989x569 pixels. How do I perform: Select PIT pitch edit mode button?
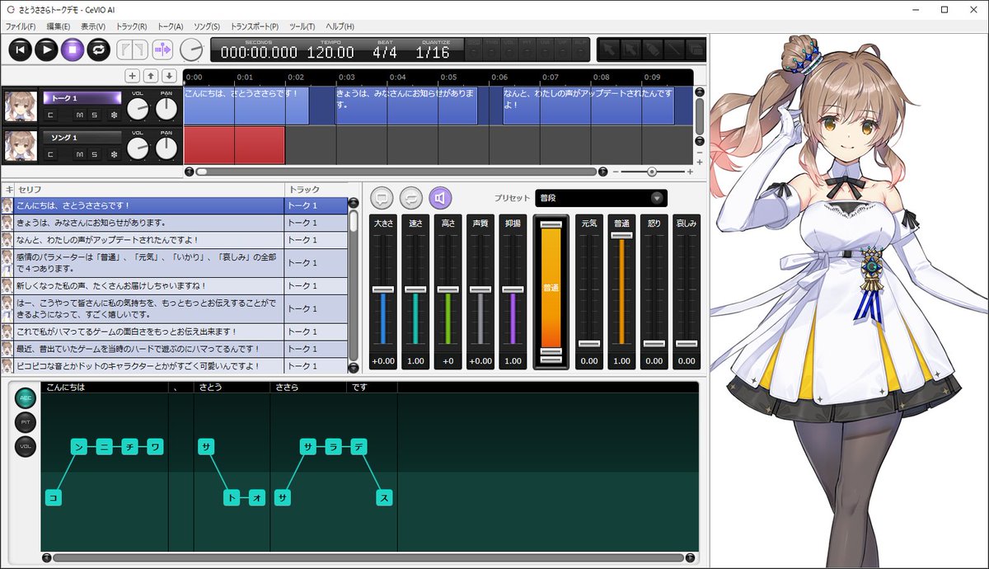coord(26,423)
